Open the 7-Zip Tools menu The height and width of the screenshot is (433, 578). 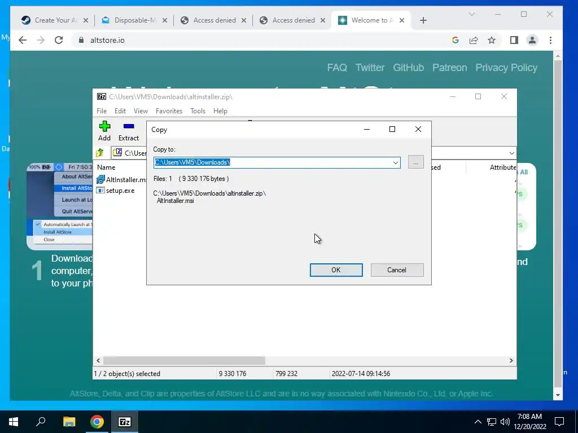(x=198, y=111)
